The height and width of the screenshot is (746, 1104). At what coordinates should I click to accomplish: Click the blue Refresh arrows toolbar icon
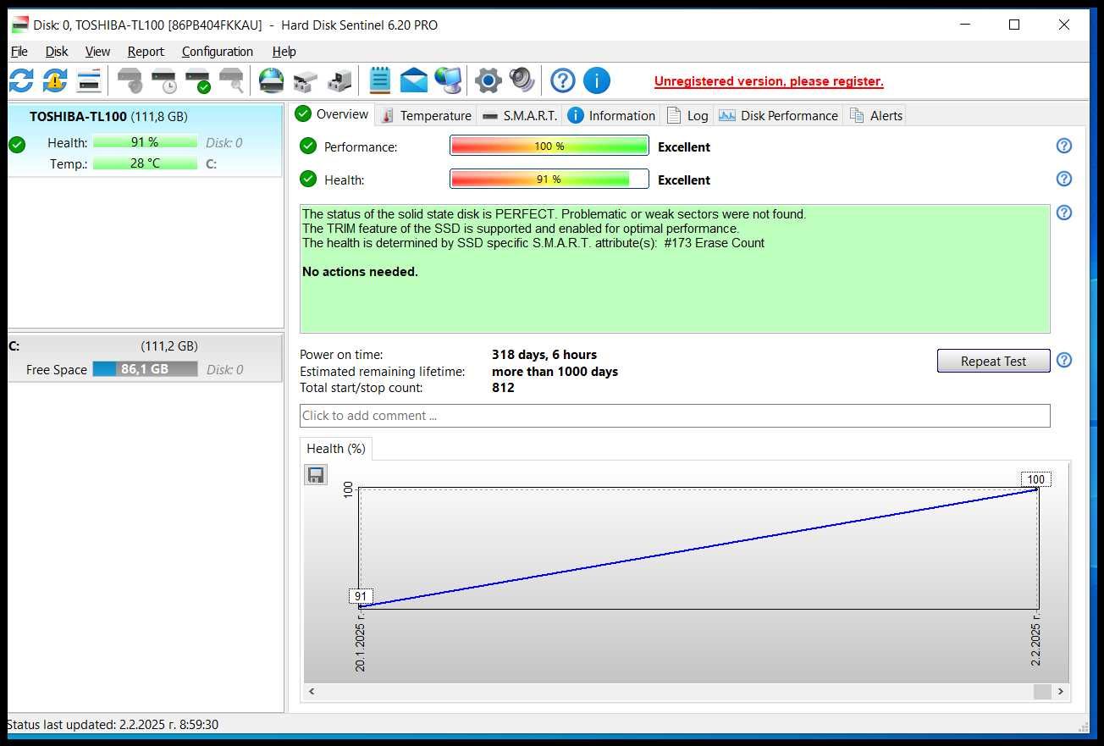point(21,81)
